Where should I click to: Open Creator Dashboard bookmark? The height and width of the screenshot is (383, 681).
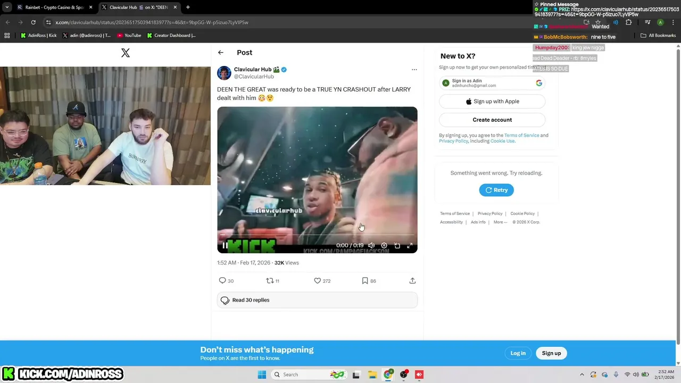(x=171, y=36)
